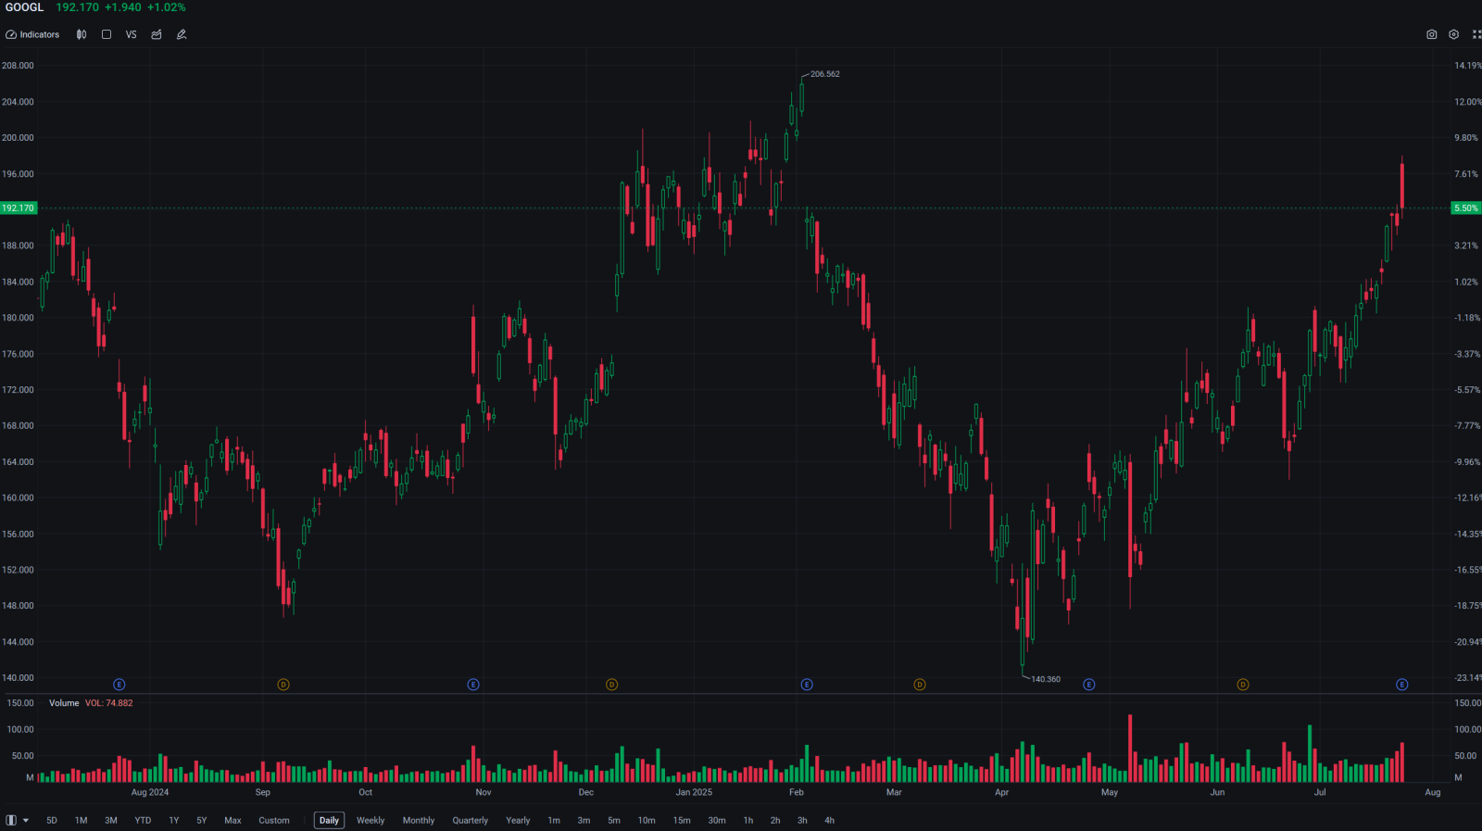1482x831 pixels.
Task: Click the 192.170 current price label
Action: coord(19,208)
